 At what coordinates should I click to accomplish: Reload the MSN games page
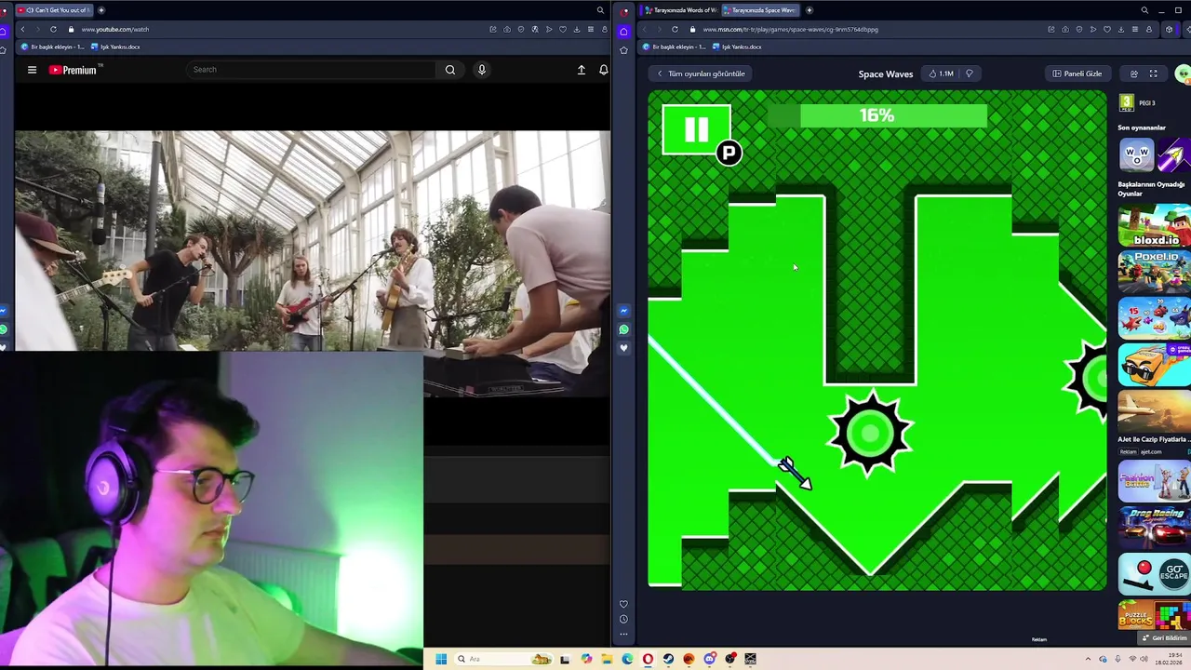point(675,29)
